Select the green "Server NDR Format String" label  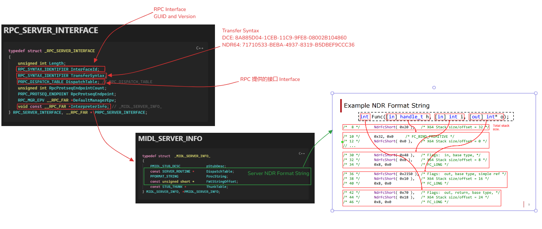click(x=278, y=173)
